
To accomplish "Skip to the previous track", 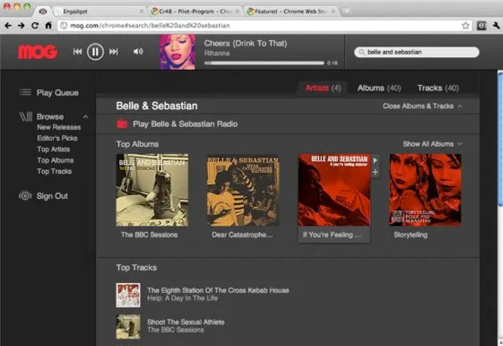I will click(77, 51).
